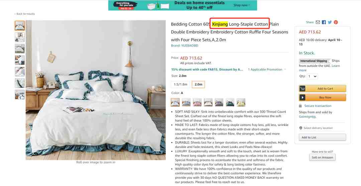
Task: Share product on Pinterest
Action: click(336, 22)
